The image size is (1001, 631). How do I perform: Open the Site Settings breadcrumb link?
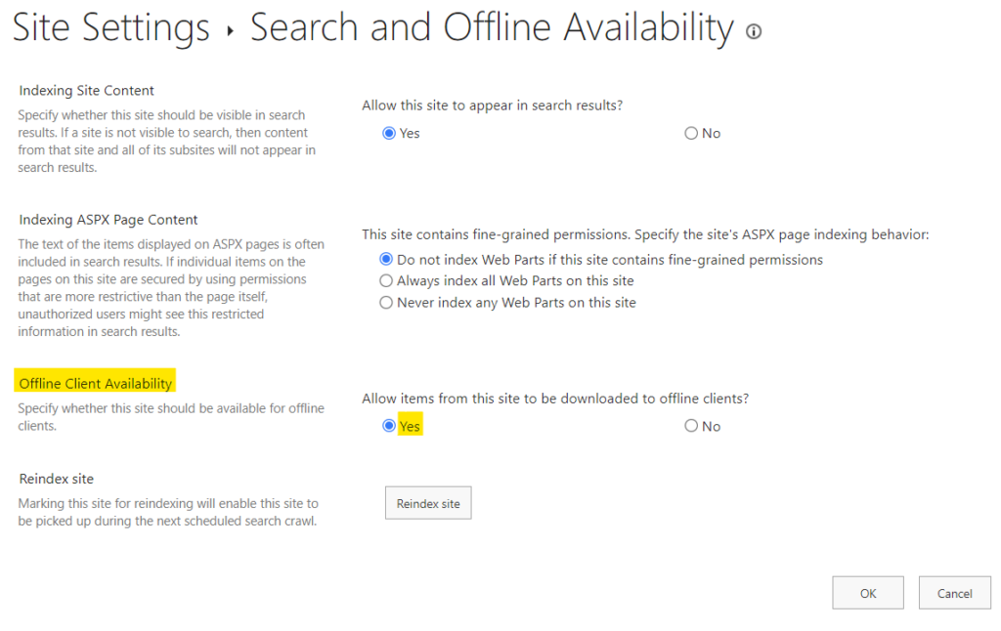point(110,27)
